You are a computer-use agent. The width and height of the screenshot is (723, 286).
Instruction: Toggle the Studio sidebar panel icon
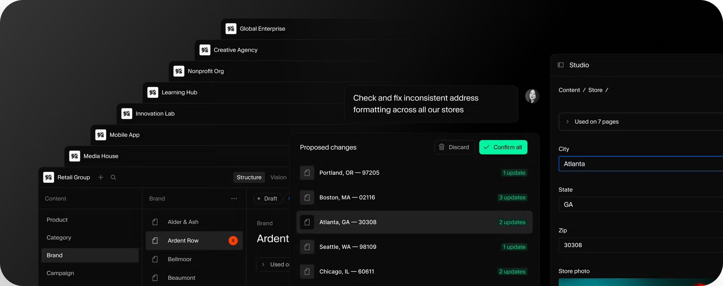pyautogui.click(x=561, y=65)
